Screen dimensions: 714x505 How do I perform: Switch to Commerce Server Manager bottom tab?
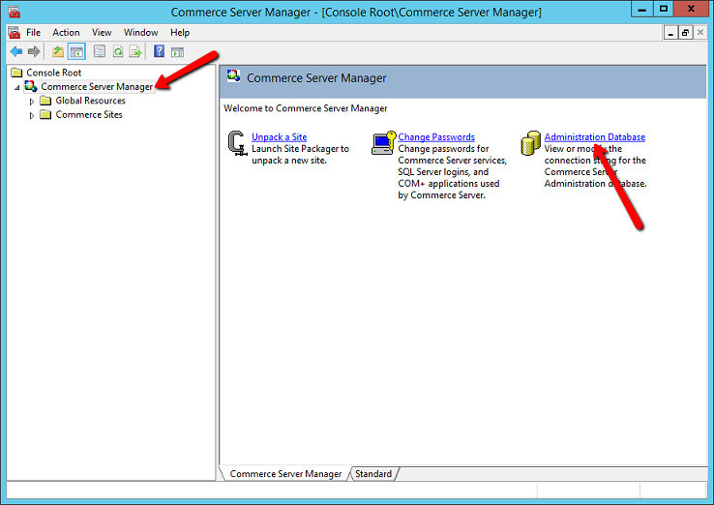click(x=285, y=474)
